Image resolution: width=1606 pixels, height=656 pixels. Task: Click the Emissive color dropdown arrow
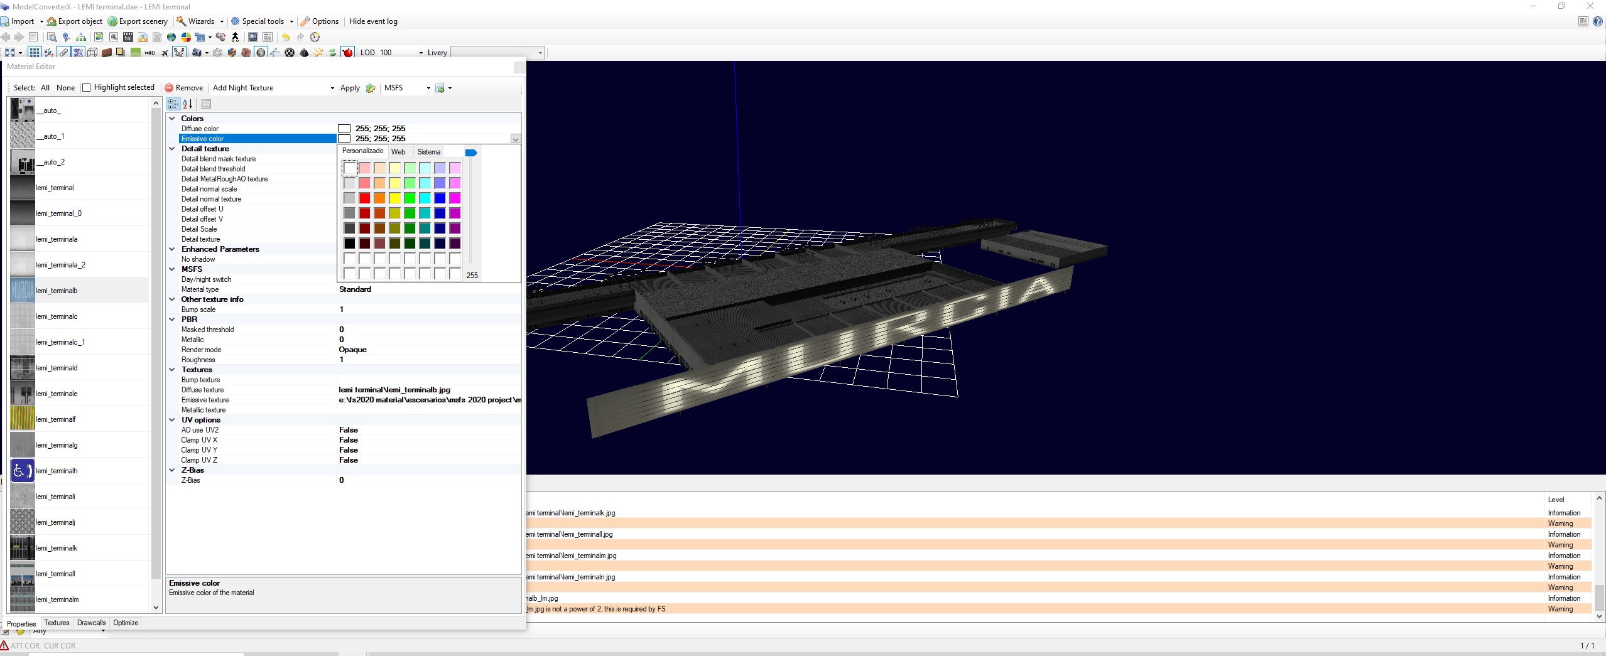516,139
